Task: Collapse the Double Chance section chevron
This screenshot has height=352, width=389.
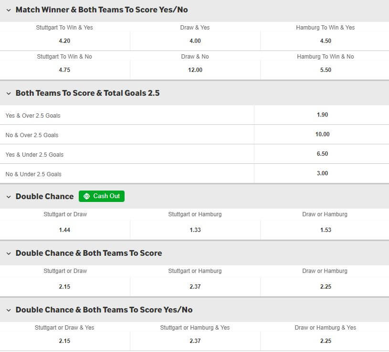Action: pos(9,197)
